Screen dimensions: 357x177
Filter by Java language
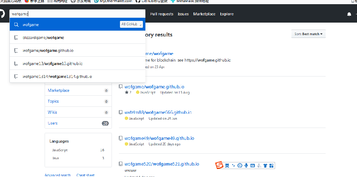78,158
